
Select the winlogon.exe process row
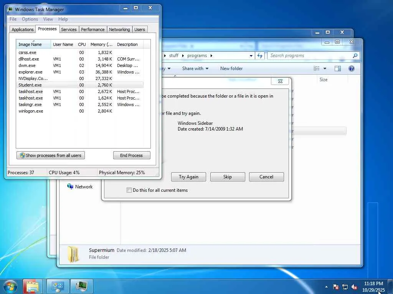pyautogui.click(x=80, y=111)
